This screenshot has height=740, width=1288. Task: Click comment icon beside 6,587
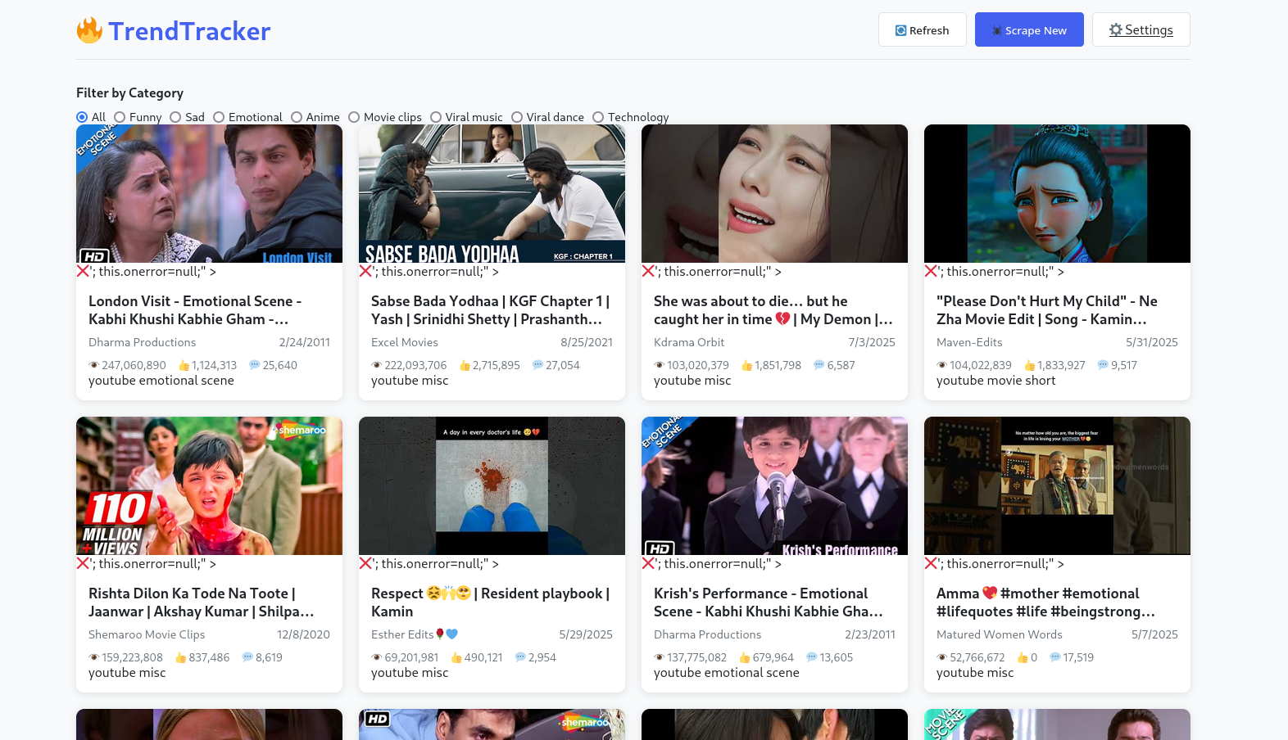819,365
